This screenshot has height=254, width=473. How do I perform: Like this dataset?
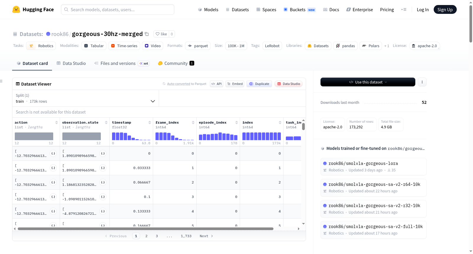[x=161, y=34]
